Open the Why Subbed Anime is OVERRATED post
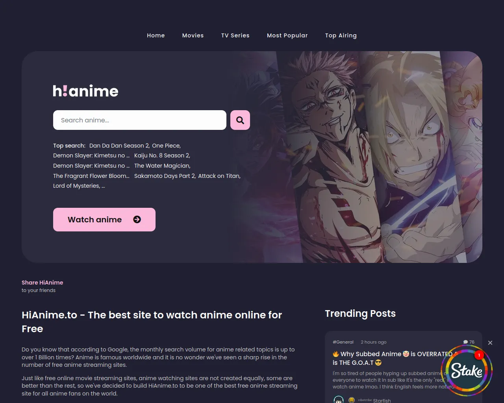Viewport: 504px width, 403px height. [393, 358]
